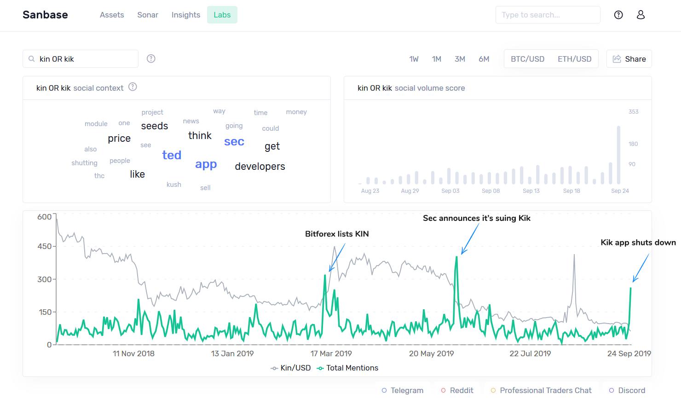This screenshot has width=681, height=411.
Task: Click help icon beside search query box
Action: 151,58
